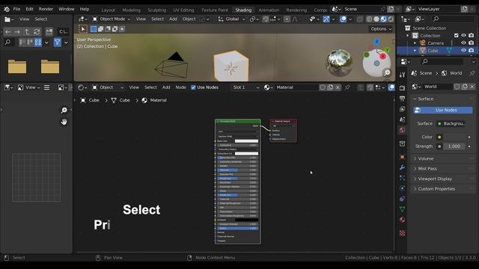Click the zoom magnifier in the image editor
The width and height of the screenshot is (479, 269).
64,110
